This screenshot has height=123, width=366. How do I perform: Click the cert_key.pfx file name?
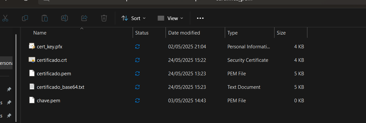point(49,47)
